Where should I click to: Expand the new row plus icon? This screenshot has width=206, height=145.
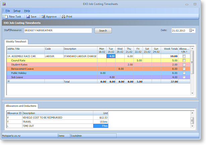point(8,81)
